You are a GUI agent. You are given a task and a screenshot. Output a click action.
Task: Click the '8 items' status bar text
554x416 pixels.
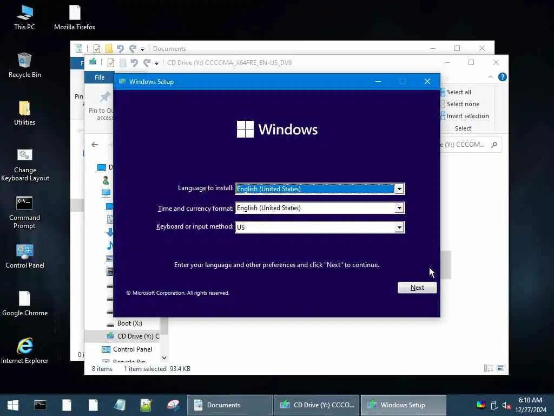click(102, 368)
